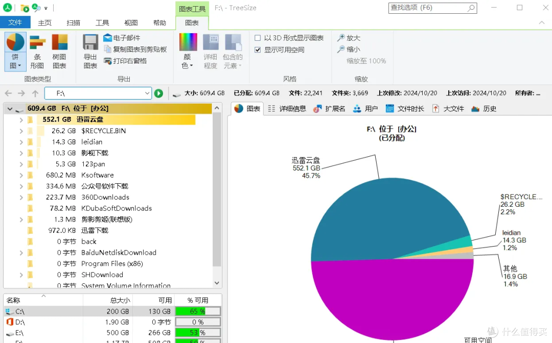
Task: Click print right pane (打印右窗格)
Action: click(125, 61)
